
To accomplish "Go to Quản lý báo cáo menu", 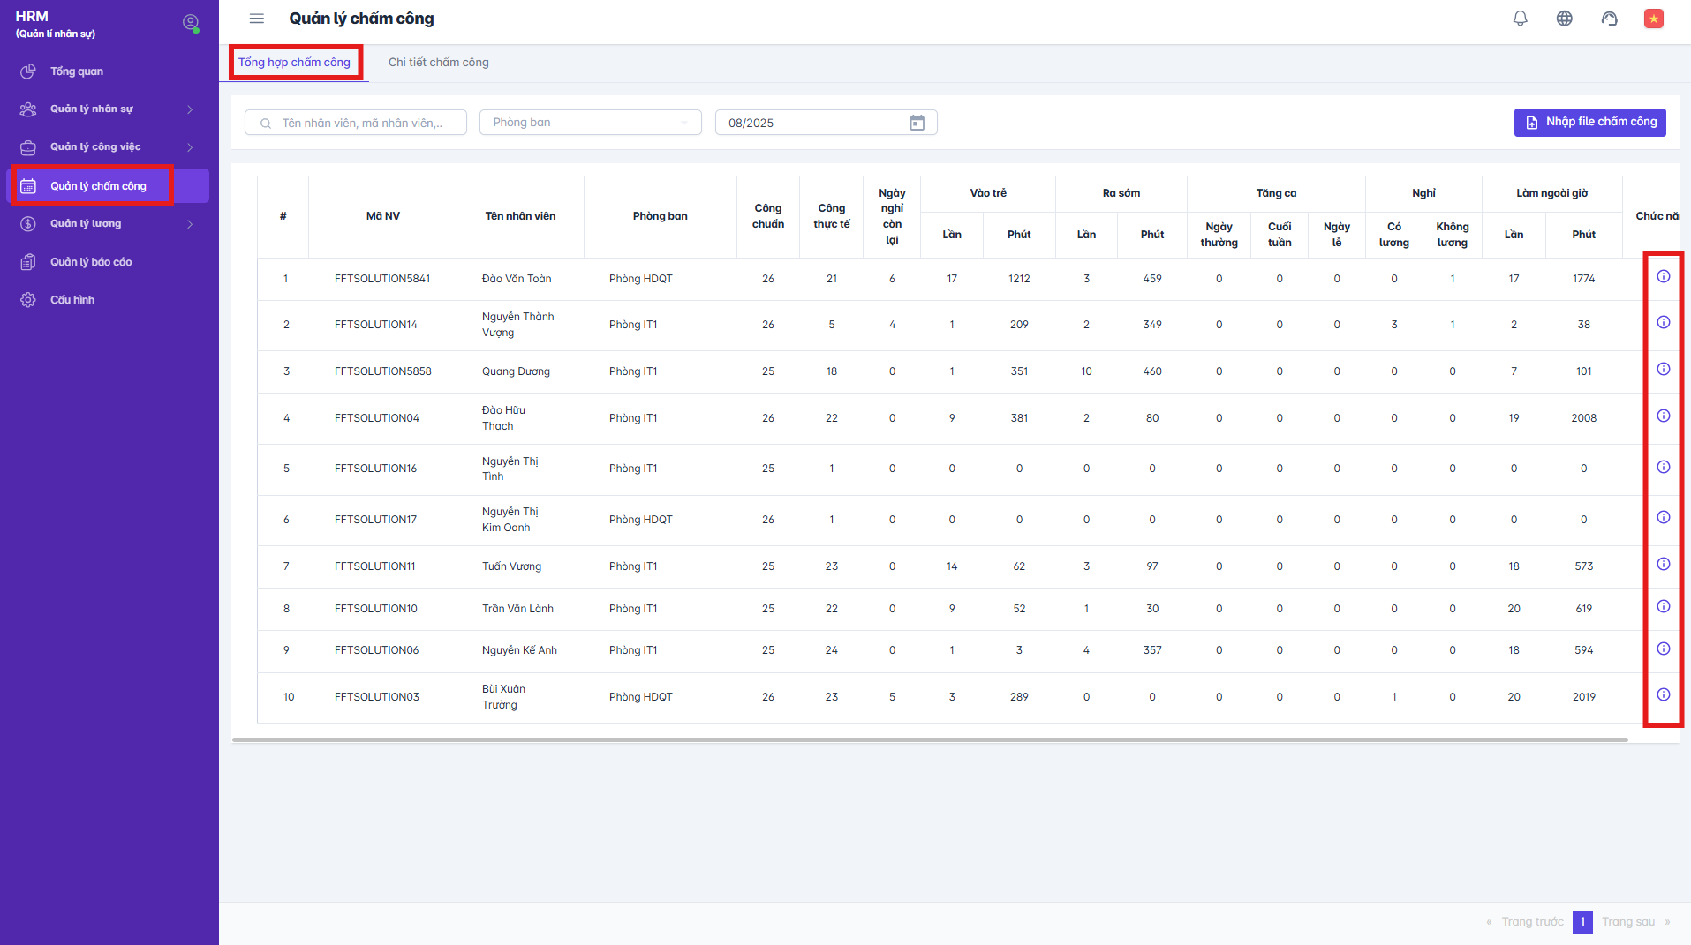I will click(91, 262).
